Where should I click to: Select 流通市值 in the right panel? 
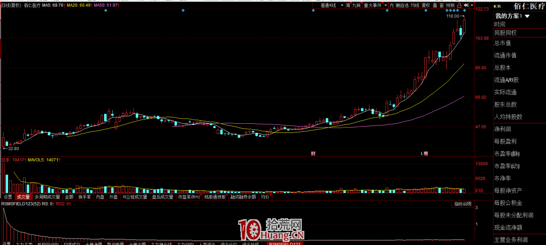pyautogui.click(x=505, y=56)
